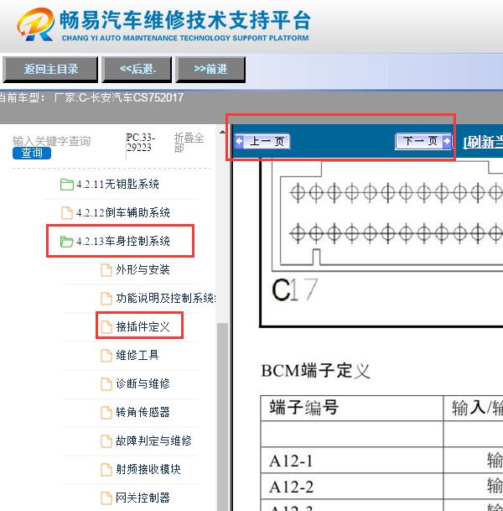Screen dimensions: 503x511
Task: Collapse the 4.2.13车身控制系统 open folder icon
Action: click(67, 242)
